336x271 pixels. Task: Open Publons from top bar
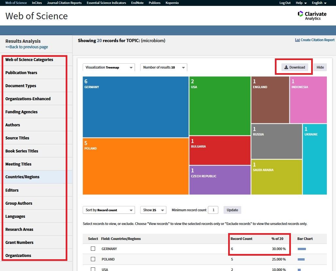click(x=155, y=3)
